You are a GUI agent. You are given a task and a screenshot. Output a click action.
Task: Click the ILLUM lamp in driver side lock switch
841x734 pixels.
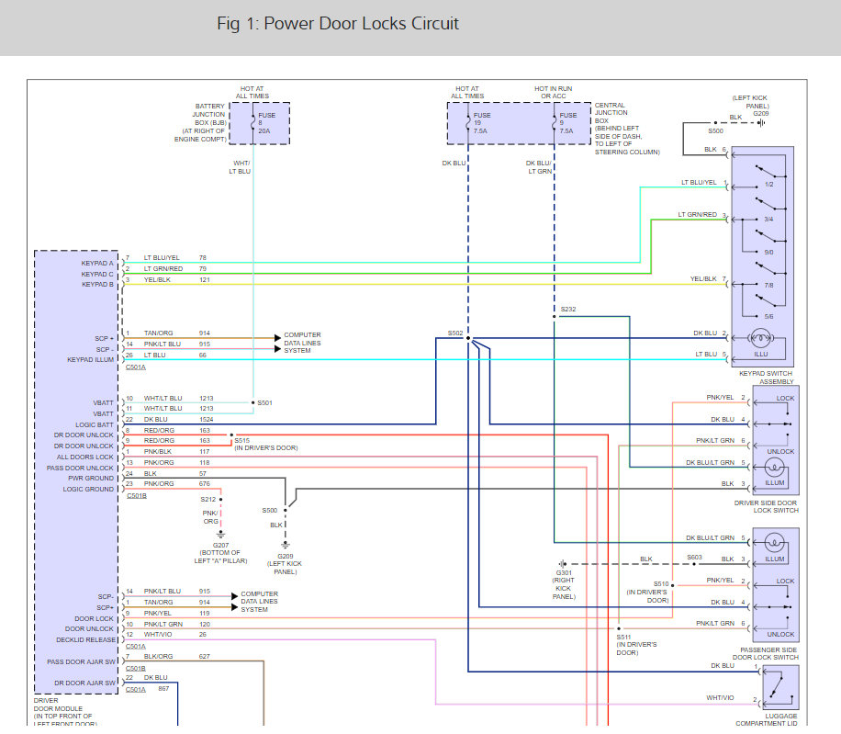pos(774,468)
